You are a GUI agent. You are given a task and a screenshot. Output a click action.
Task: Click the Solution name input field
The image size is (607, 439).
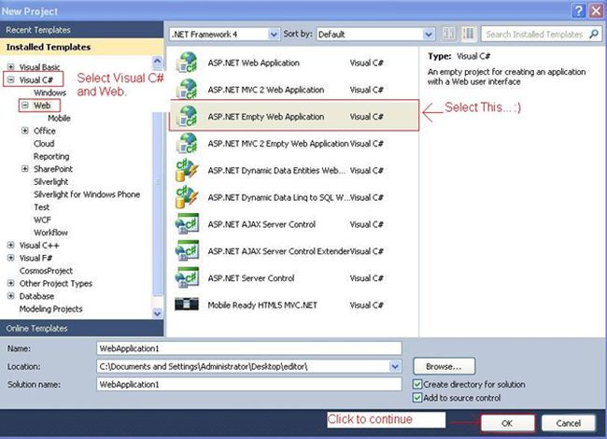249,385
